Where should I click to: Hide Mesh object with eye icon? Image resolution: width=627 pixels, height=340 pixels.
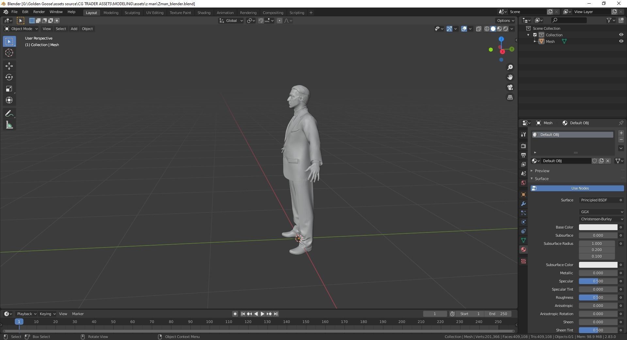(621, 41)
